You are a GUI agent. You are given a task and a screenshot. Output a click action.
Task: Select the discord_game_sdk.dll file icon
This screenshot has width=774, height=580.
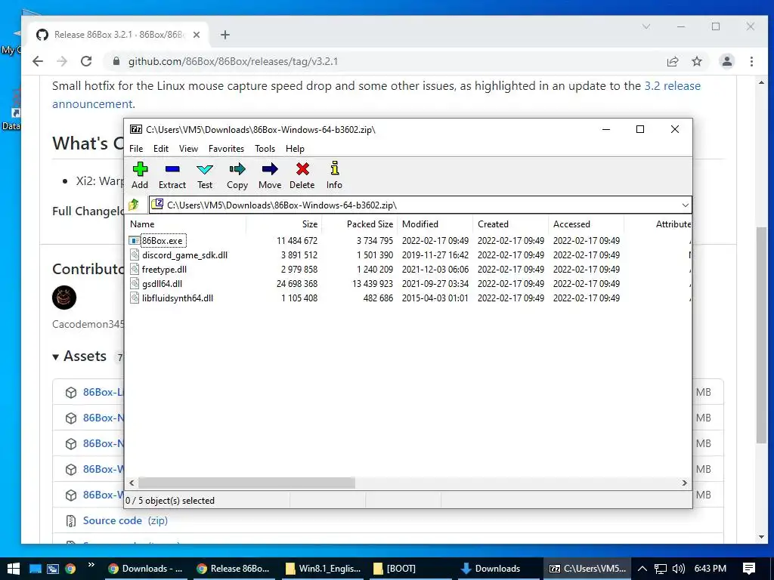(135, 255)
